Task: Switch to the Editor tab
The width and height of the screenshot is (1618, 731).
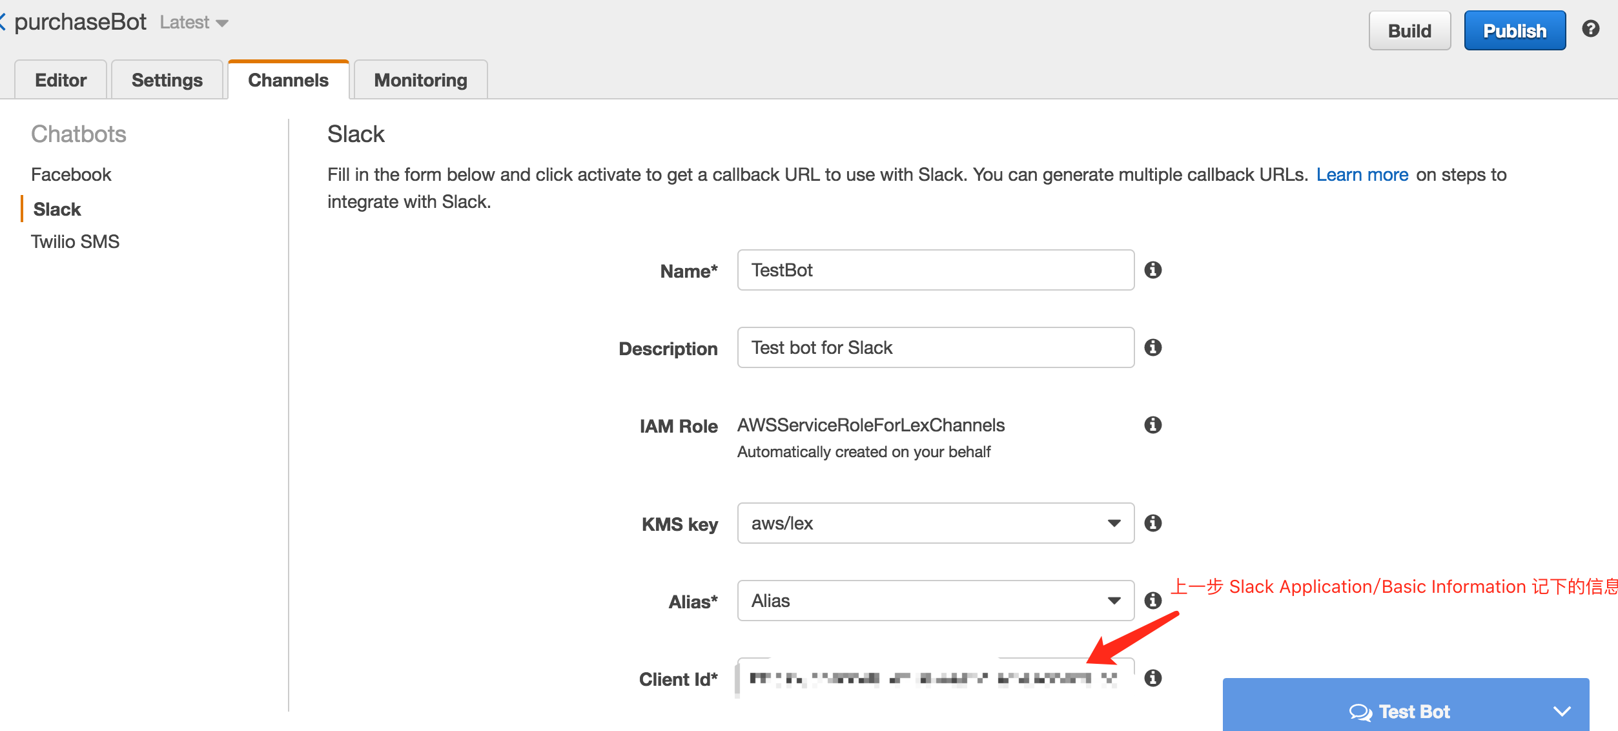Action: click(59, 79)
